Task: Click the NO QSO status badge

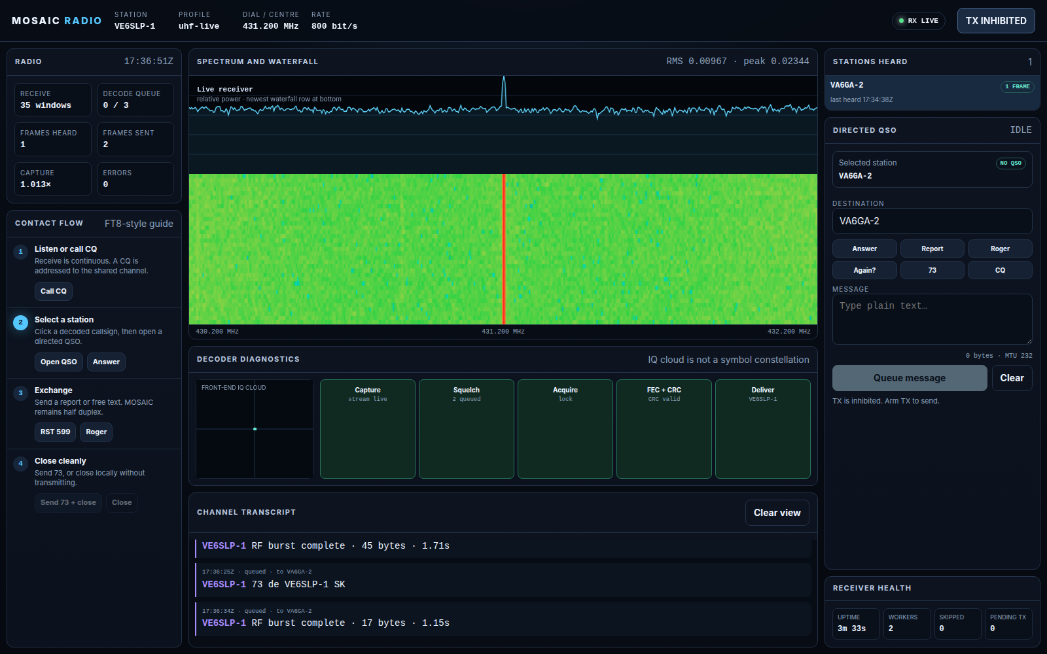Action: click(1011, 163)
